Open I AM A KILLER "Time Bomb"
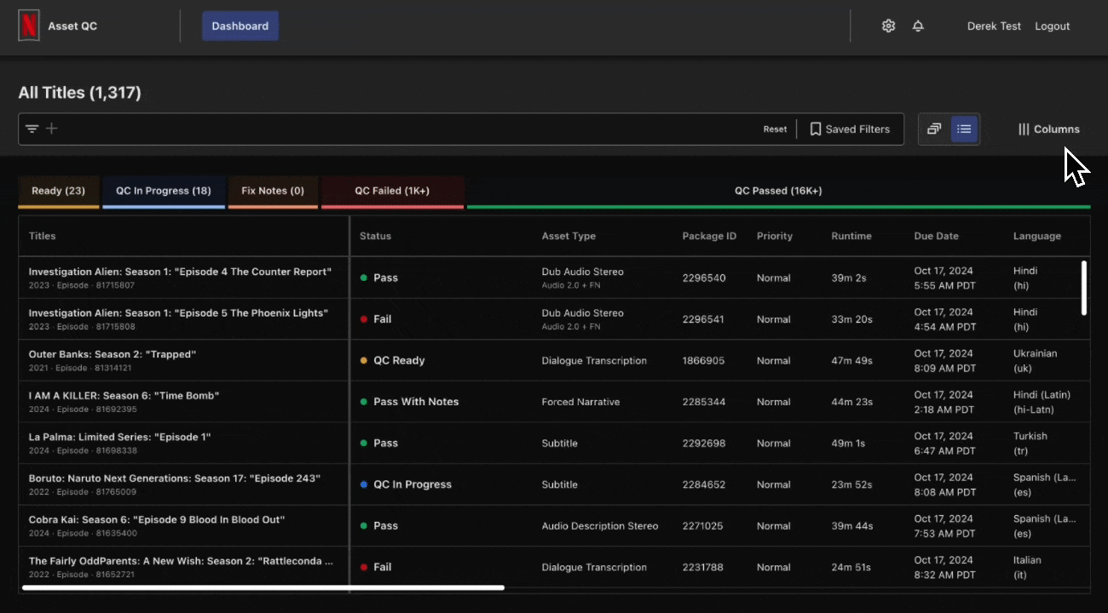The height and width of the screenshot is (613, 1108). click(124, 396)
